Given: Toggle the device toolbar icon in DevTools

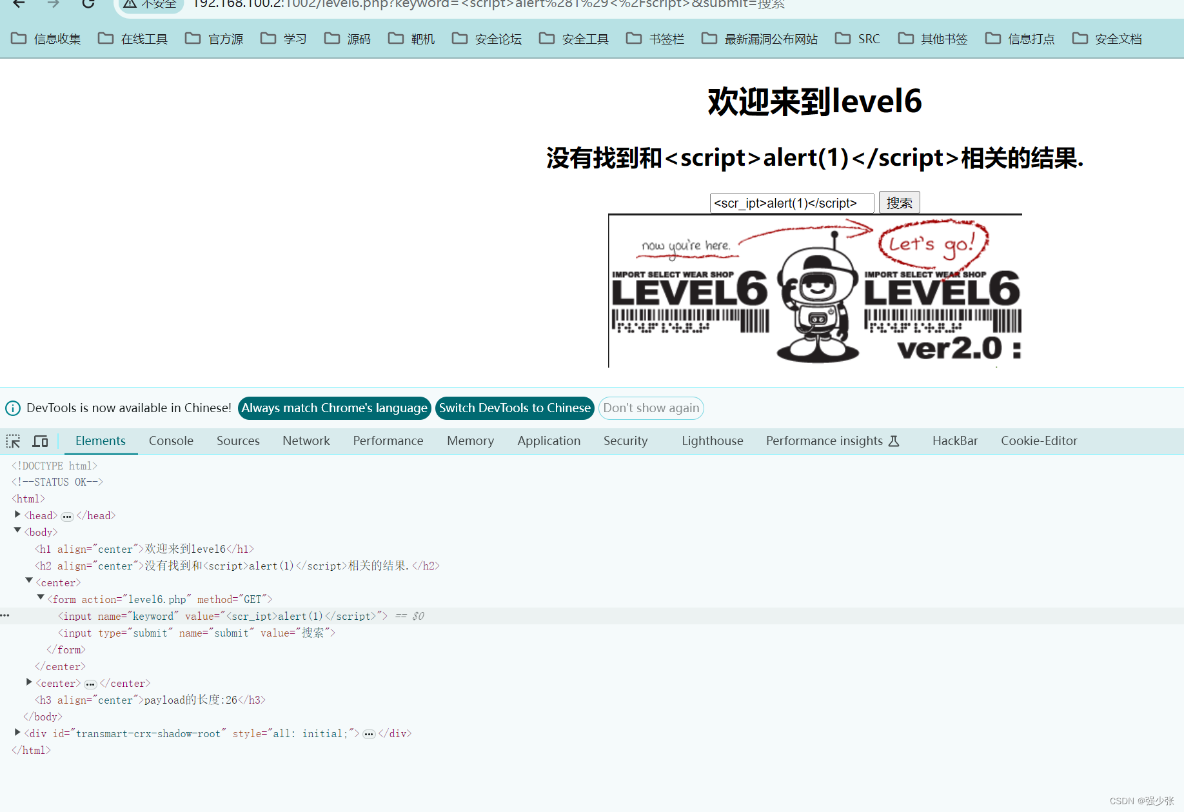Looking at the screenshot, I should tap(40, 441).
